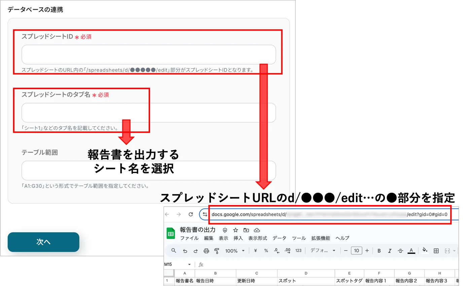Open the 拡張機能 menu

321,238
